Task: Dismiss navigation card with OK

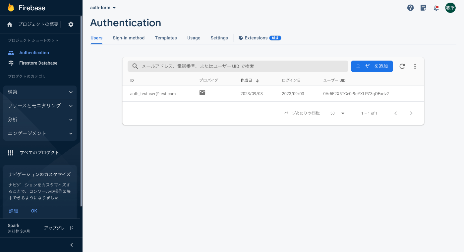Action: (x=34, y=211)
